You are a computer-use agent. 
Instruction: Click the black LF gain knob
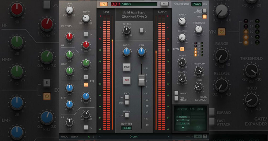coord(70,122)
